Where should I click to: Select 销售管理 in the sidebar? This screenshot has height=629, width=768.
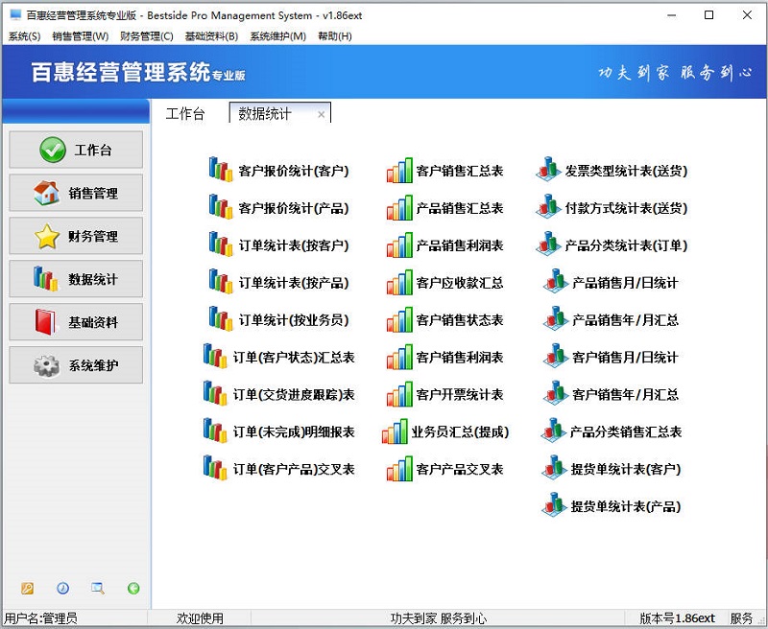coord(75,193)
